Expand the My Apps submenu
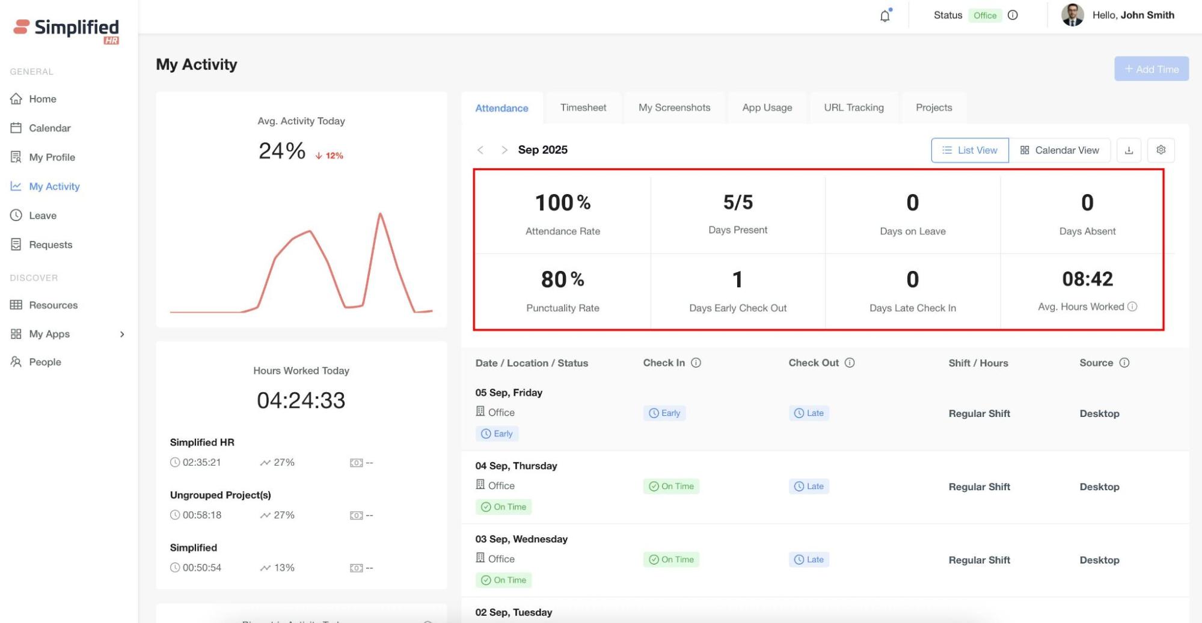The width and height of the screenshot is (1202, 623). point(122,334)
